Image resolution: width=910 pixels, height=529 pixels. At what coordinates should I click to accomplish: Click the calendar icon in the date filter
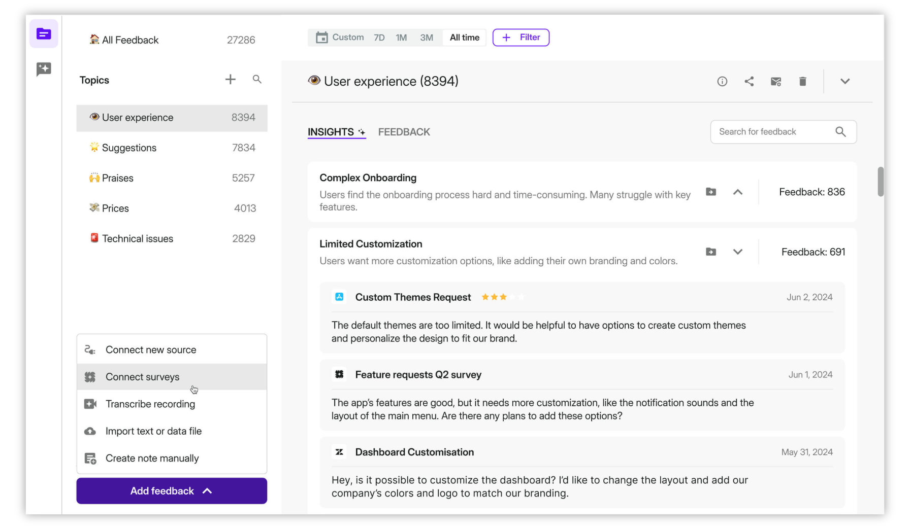click(x=322, y=37)
